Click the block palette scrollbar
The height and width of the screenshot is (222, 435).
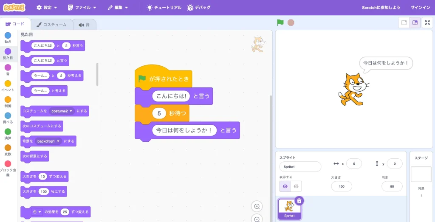(97, 74)
